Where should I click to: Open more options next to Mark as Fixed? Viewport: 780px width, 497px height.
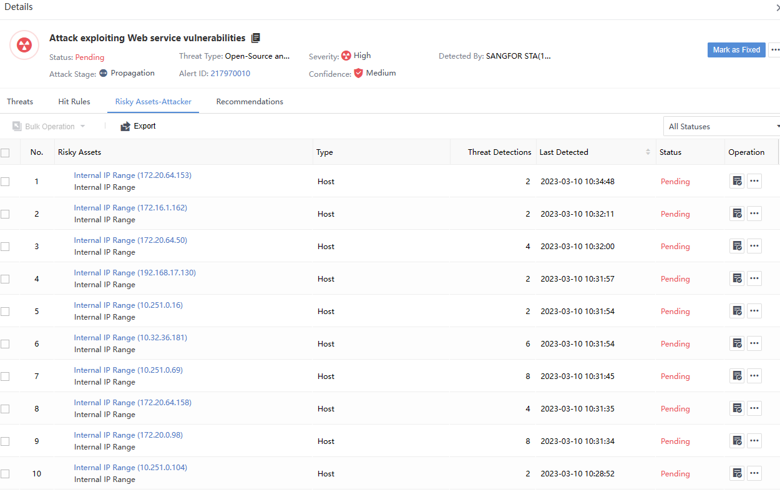click(774, 50)
